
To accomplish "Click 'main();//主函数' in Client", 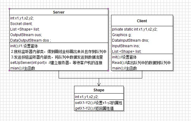I will (x=124, y=68).
